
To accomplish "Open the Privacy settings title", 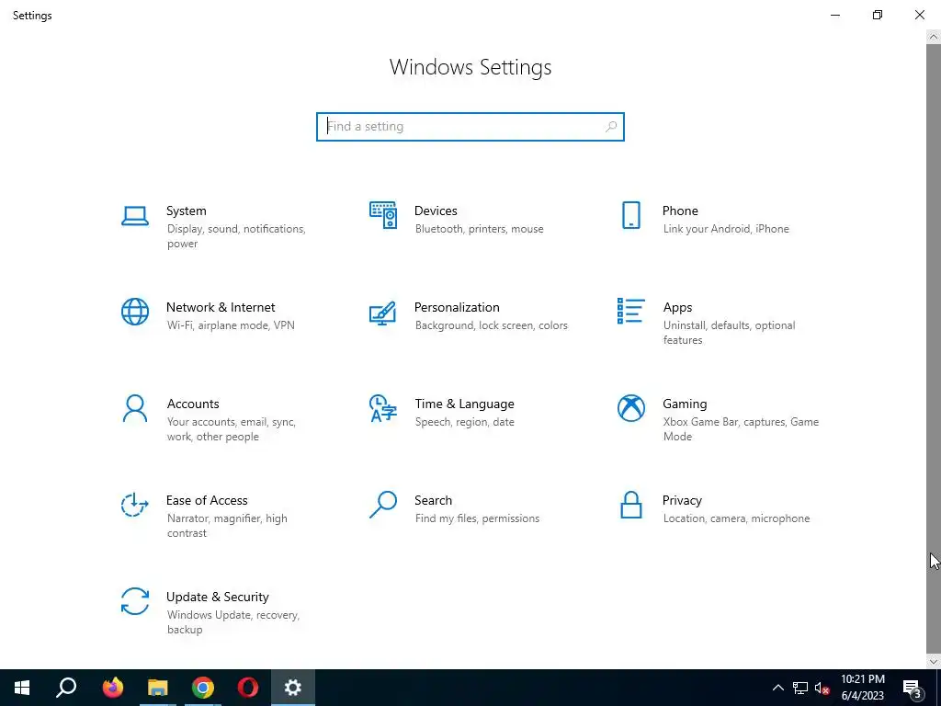I will tap(682, 501).
